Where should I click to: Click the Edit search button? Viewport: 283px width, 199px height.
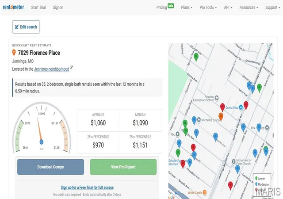pyautogui.click(x=26, y=27)
